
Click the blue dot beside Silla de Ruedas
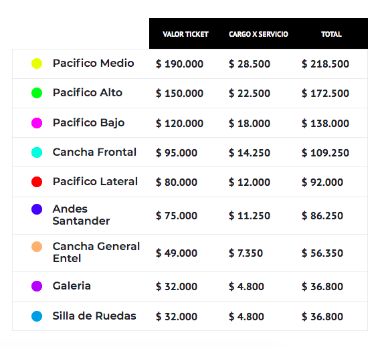(37, 316)
